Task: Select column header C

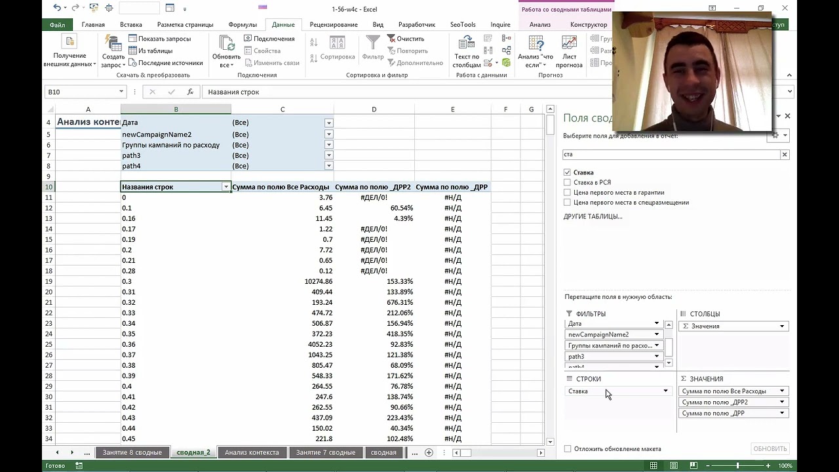Action: tap(283, 109)
